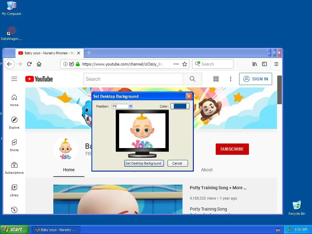312x234 pixels.
Task: Open a new Firefox tab
Action: tap(89, 53)
